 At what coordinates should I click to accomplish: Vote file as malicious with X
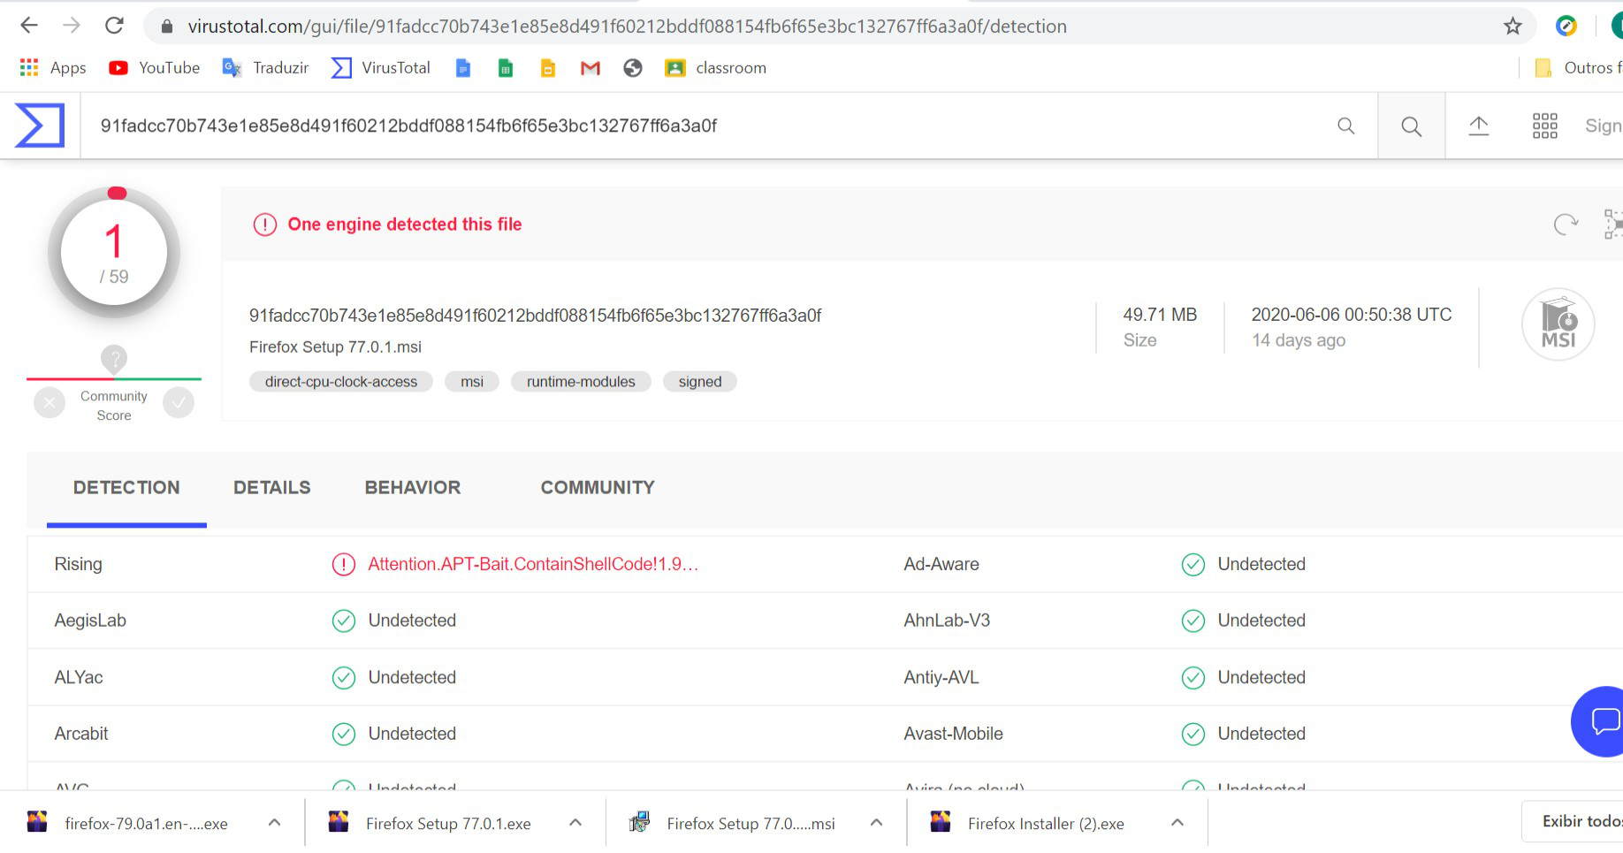click(x=50, y=403)
